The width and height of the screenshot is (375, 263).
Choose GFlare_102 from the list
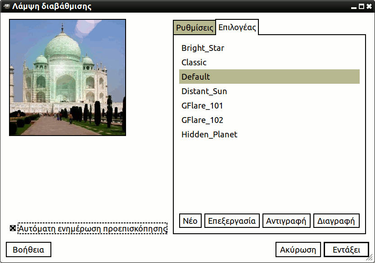tap(202, 120)
